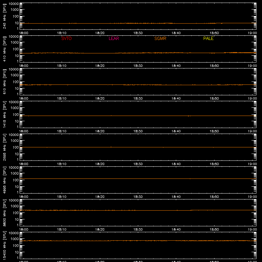Click '18:20' time label of the 410 MHz plot
This screenshot has width=262, height=262.
coord(100,66)
